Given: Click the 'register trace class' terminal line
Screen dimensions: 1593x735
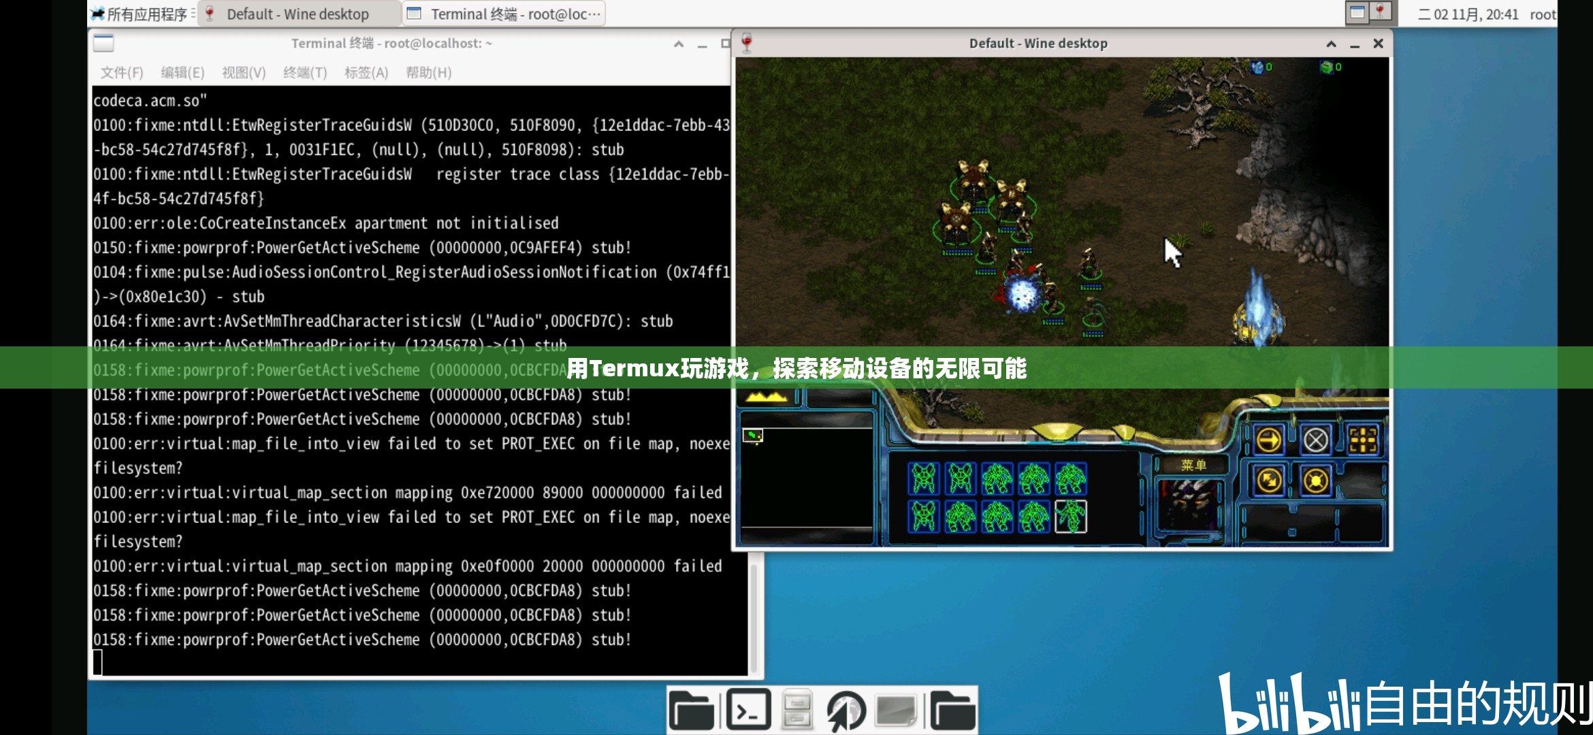Looking at the screenshot, I should 411,174.
